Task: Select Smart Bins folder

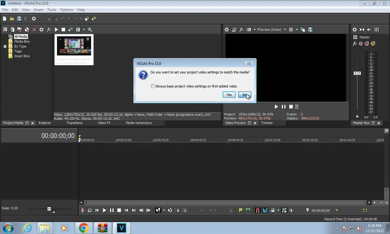Action: (x=22, y=56)
